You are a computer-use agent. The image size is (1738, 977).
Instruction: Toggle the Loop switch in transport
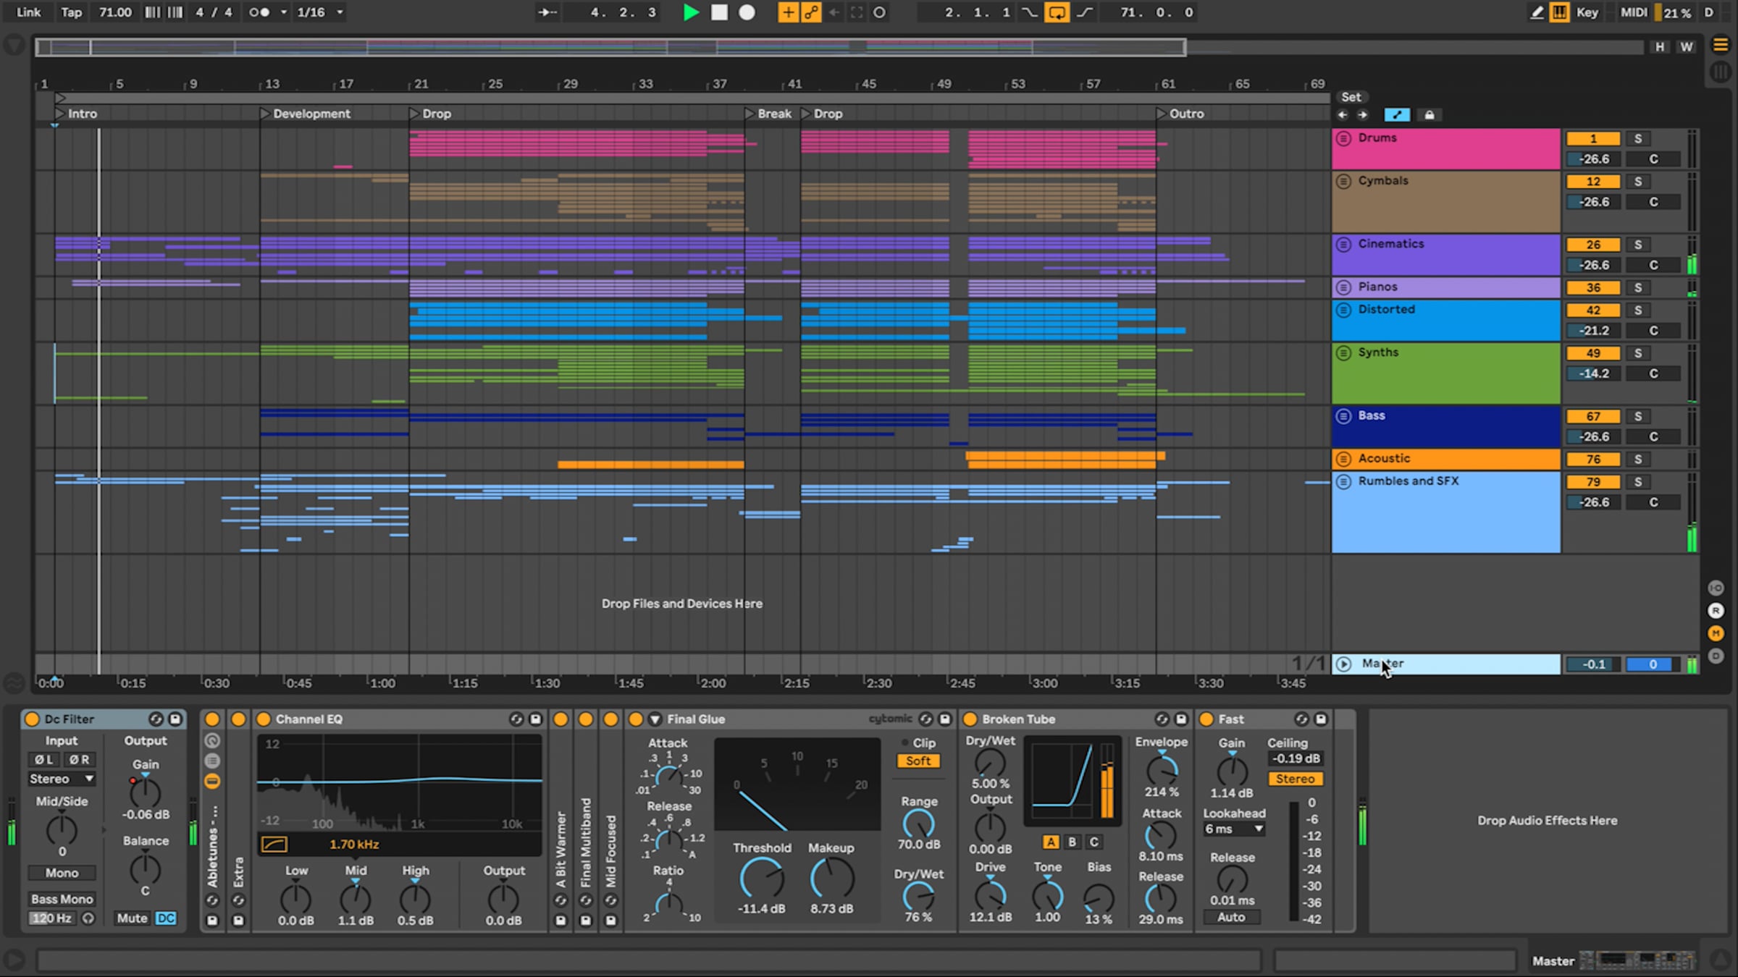pyautogui.click(x=1057, y=12)
